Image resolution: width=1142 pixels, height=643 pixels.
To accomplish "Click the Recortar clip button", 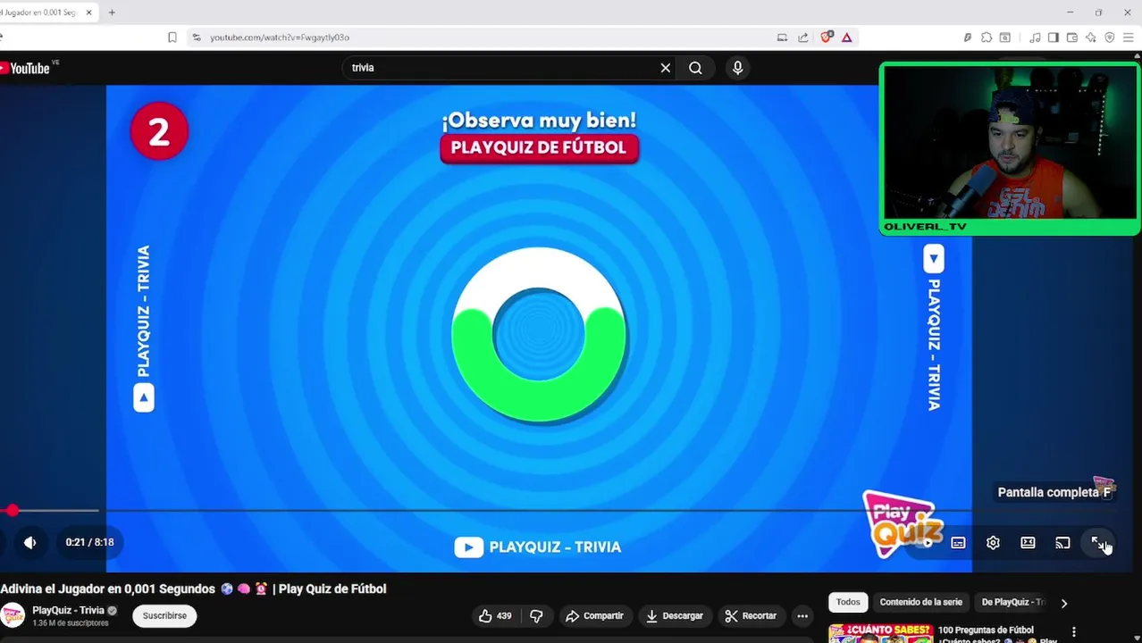I will coord(751,615).
